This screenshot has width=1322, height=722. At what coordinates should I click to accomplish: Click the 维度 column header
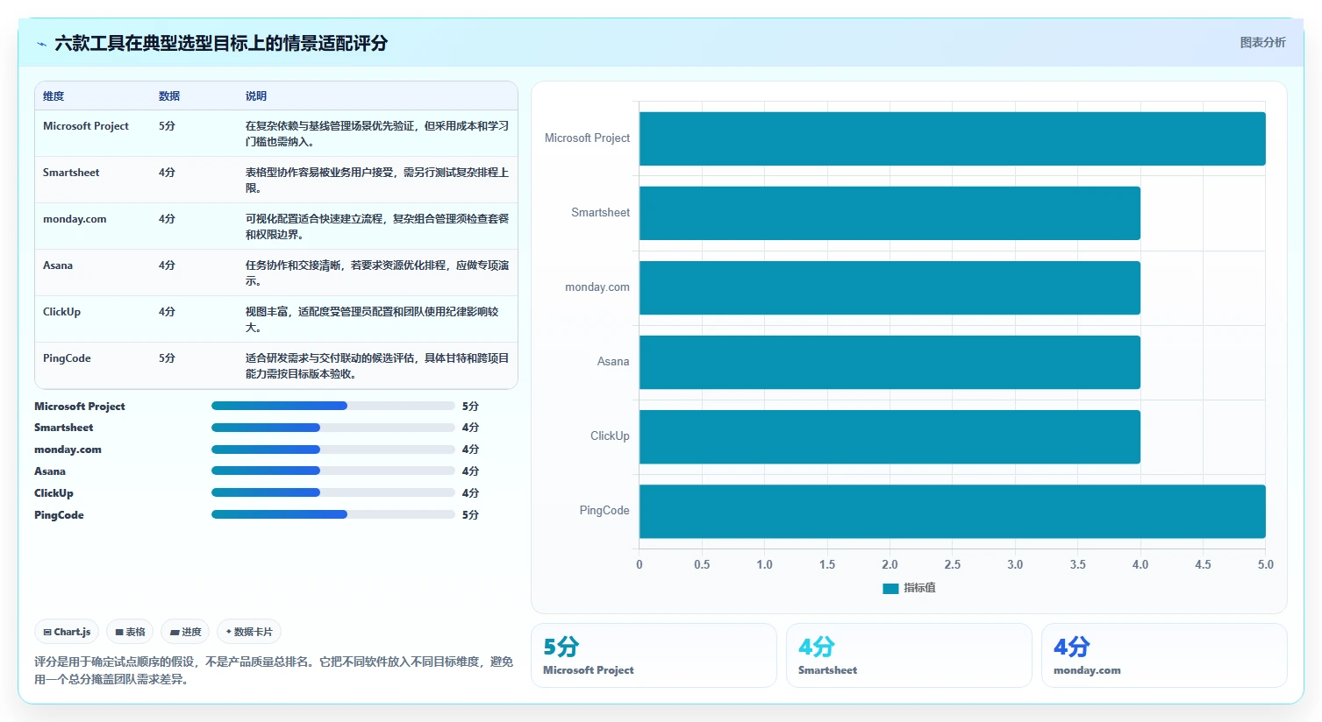click(x=54, y=96)
